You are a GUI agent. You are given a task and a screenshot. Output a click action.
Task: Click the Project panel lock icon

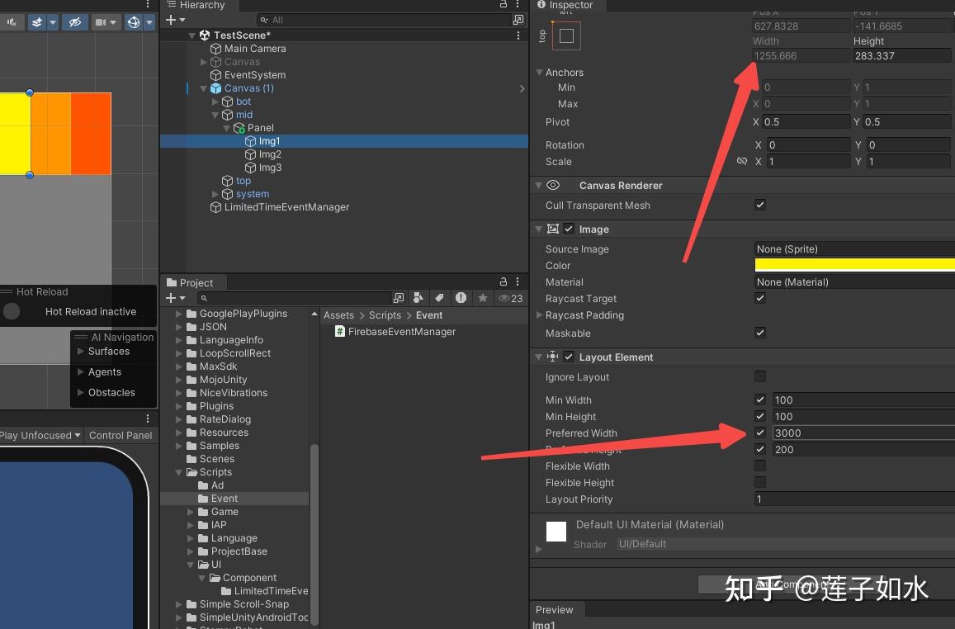click(504, 282)
